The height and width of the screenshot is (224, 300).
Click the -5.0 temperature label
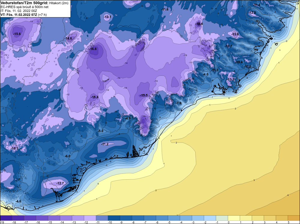click(x=100, y=131)
